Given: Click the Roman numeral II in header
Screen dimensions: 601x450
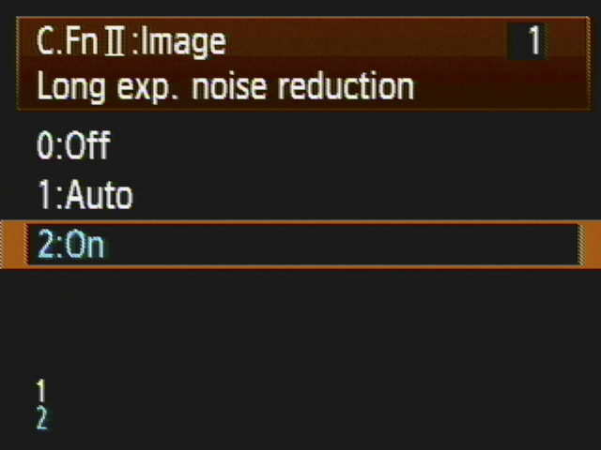Looking at the screenshot, I should (117, 43).
